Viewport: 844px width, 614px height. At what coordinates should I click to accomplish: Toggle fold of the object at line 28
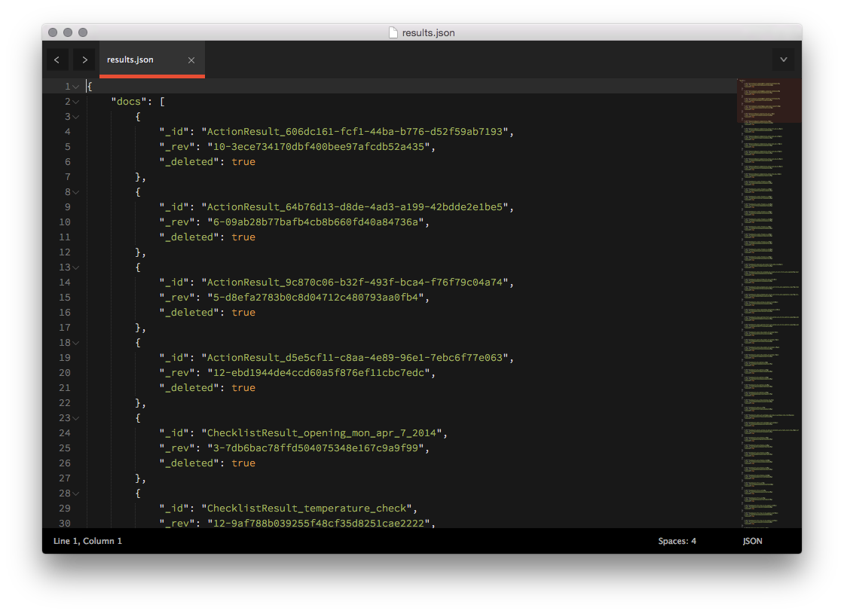pos(75,493)
